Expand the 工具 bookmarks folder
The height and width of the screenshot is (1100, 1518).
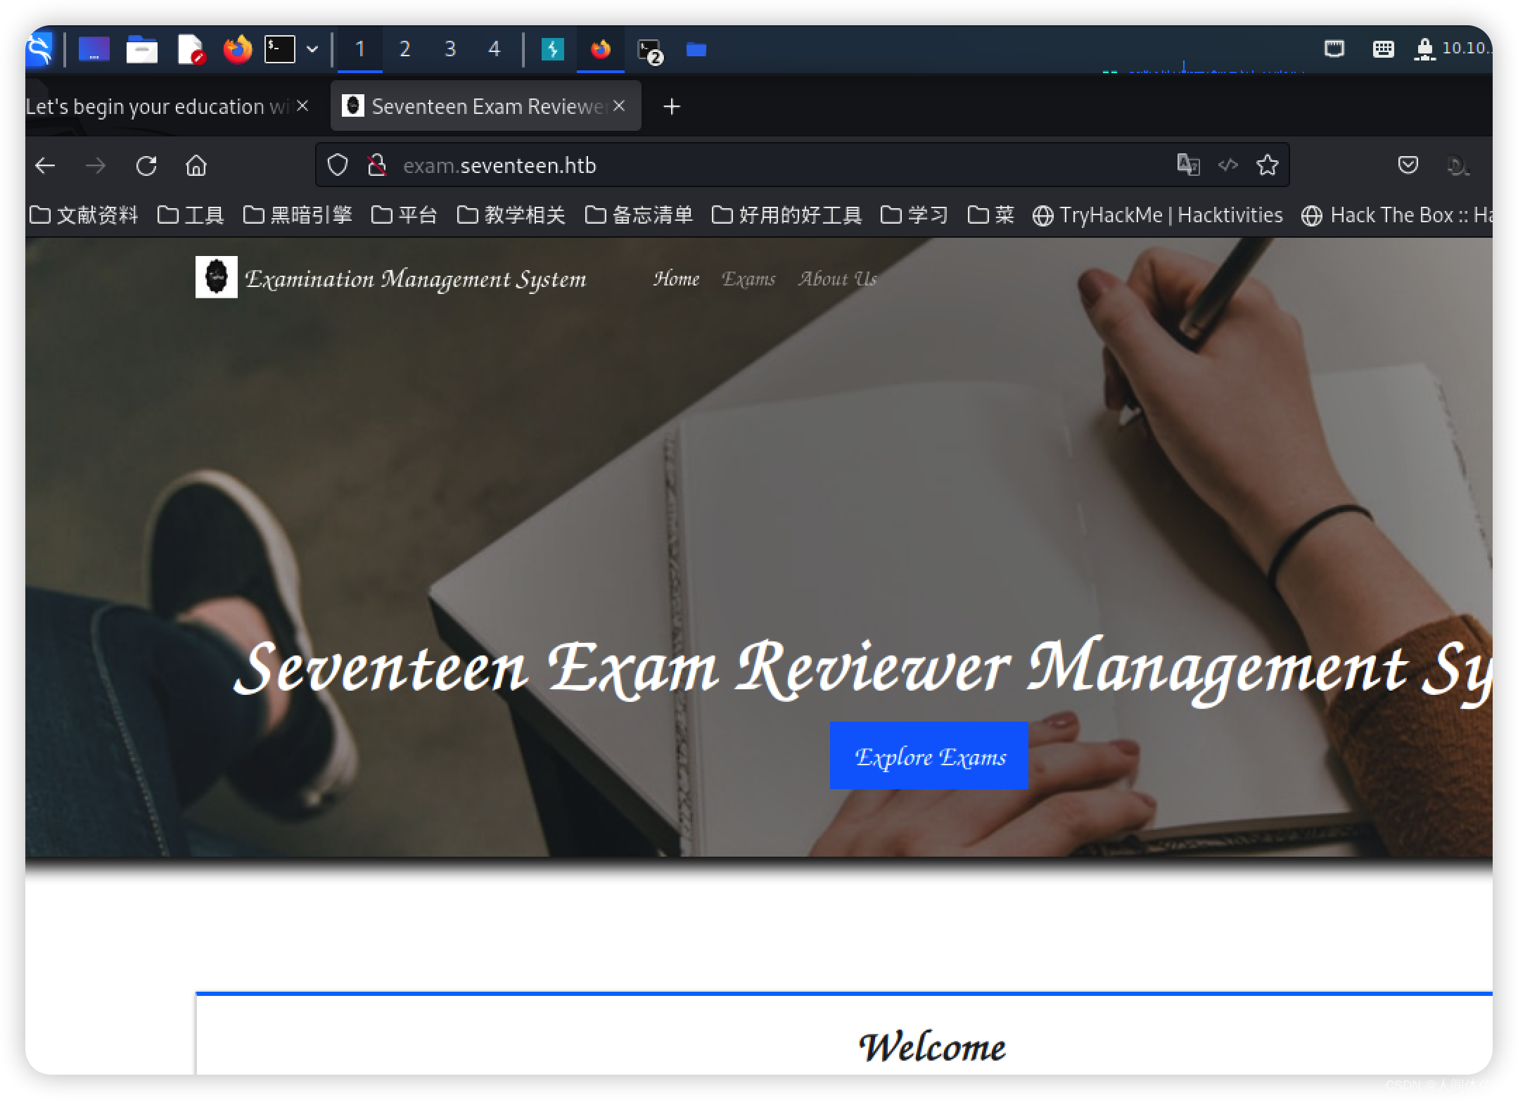(191, 215)
